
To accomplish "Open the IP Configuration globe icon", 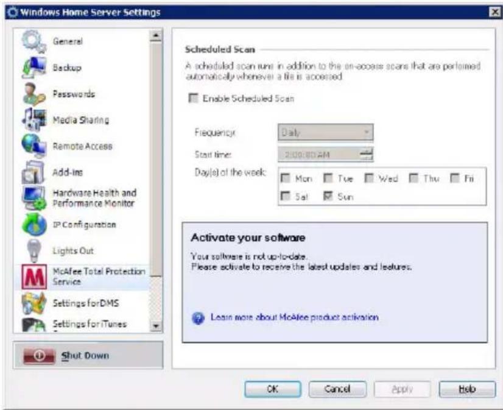I will (x=33, y=224).
